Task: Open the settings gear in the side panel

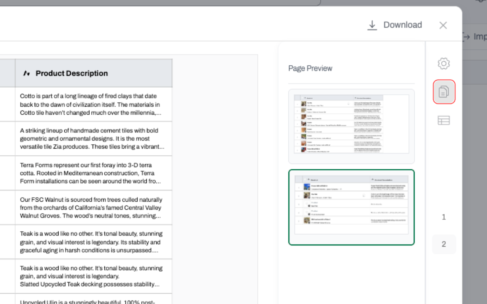Action: pos(444,63)
